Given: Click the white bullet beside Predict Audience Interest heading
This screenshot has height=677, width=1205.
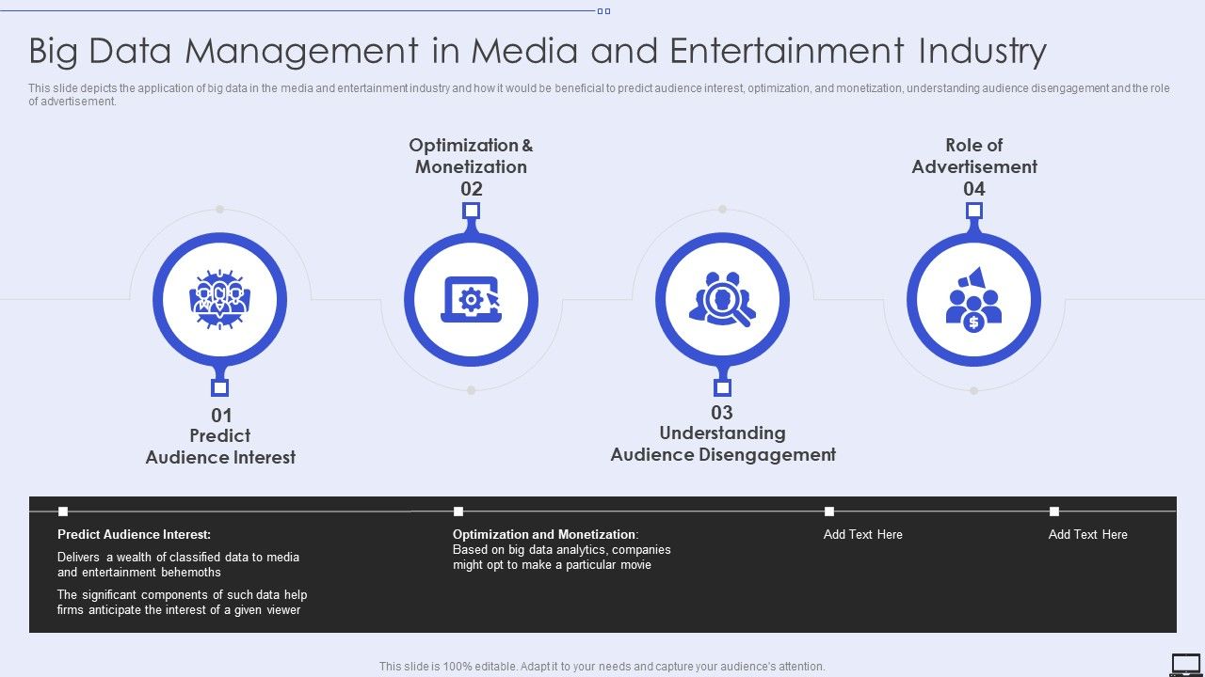Looking at the screenshot, I should tap(63, 512).
